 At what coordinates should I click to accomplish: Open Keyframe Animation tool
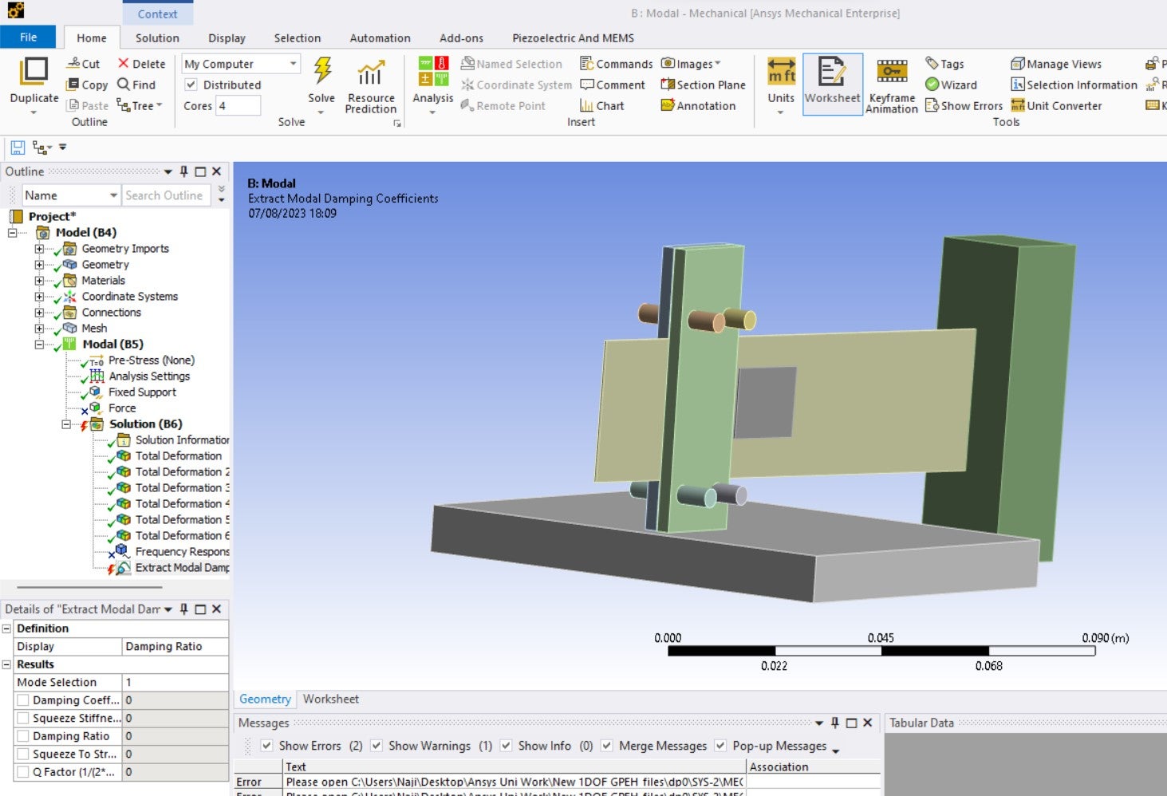(x=892, y=86)
